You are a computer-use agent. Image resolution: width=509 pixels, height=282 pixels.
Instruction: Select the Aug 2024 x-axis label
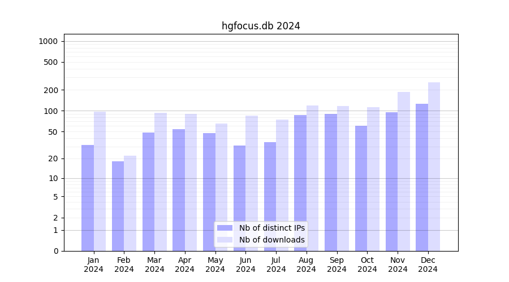[x=307, y=265]
